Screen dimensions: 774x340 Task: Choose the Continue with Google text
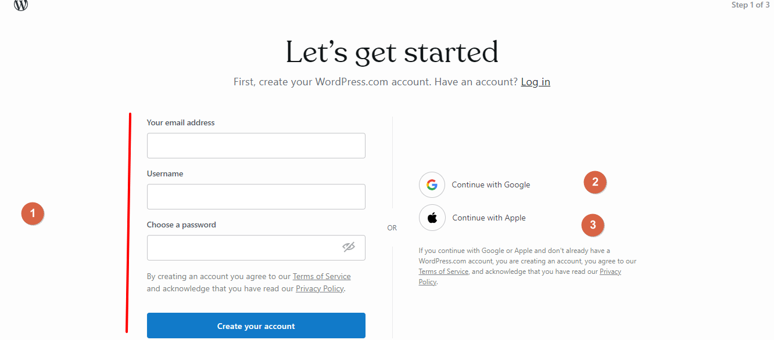(x=491, y=185)
